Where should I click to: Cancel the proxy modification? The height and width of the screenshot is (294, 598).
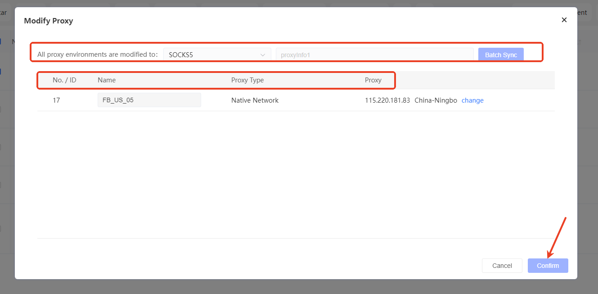click(502, 266)
